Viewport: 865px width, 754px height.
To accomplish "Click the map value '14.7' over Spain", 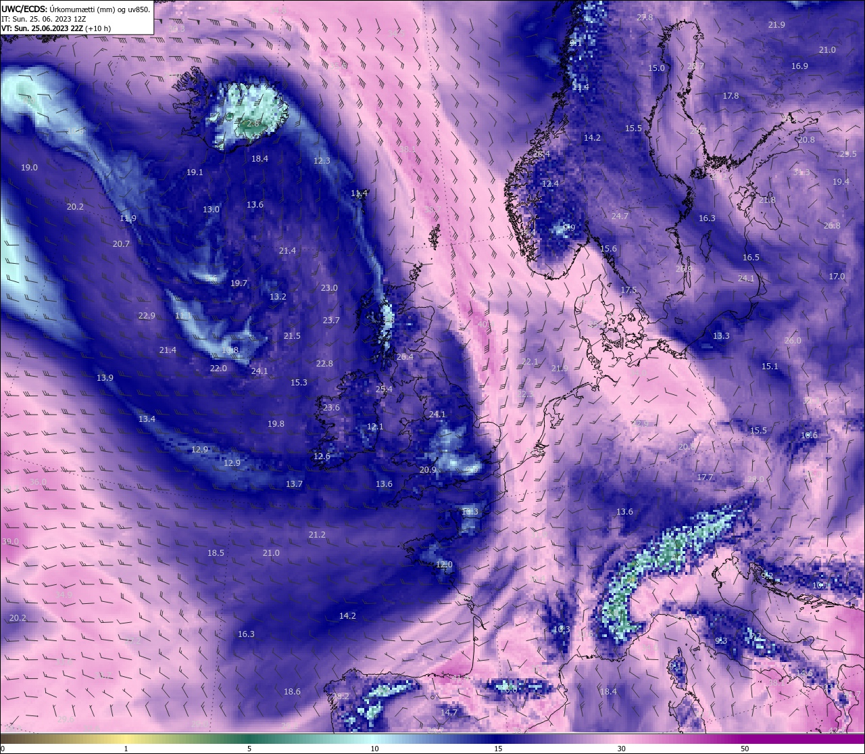I will click(x=449, y=712).
